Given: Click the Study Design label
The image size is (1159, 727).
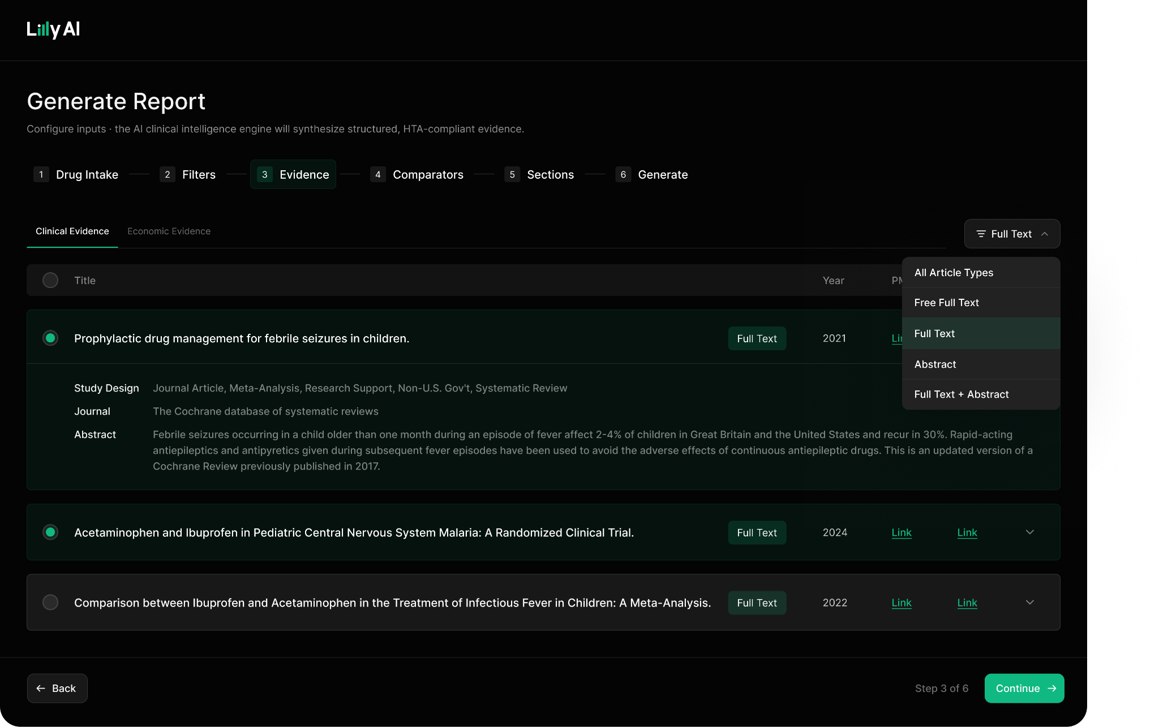Looking at the screenshot, I should [x=106, y=388].
